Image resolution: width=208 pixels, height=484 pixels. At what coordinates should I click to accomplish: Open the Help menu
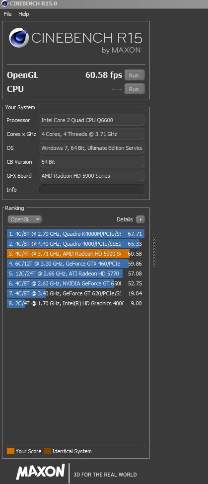tap(23, 14)
